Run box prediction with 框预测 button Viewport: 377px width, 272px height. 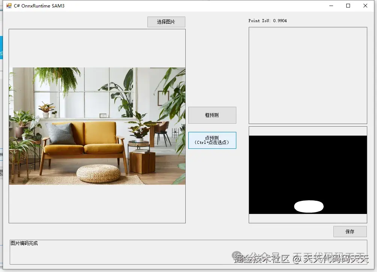(212, 115)
